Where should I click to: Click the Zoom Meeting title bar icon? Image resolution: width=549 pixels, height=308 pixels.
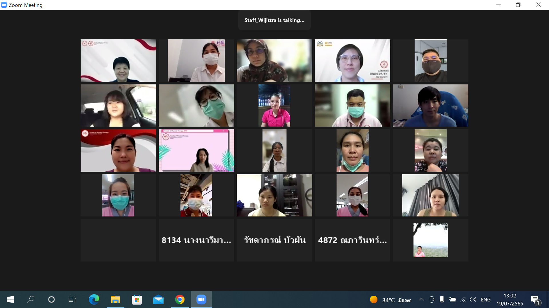[4, 5]
